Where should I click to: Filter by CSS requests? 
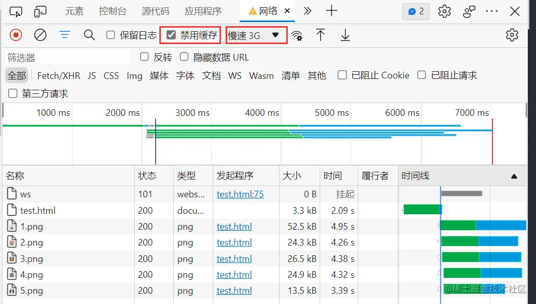111,76
